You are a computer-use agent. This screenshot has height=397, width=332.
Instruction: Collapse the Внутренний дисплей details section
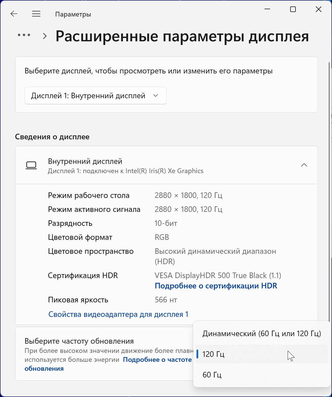(304, 165)
